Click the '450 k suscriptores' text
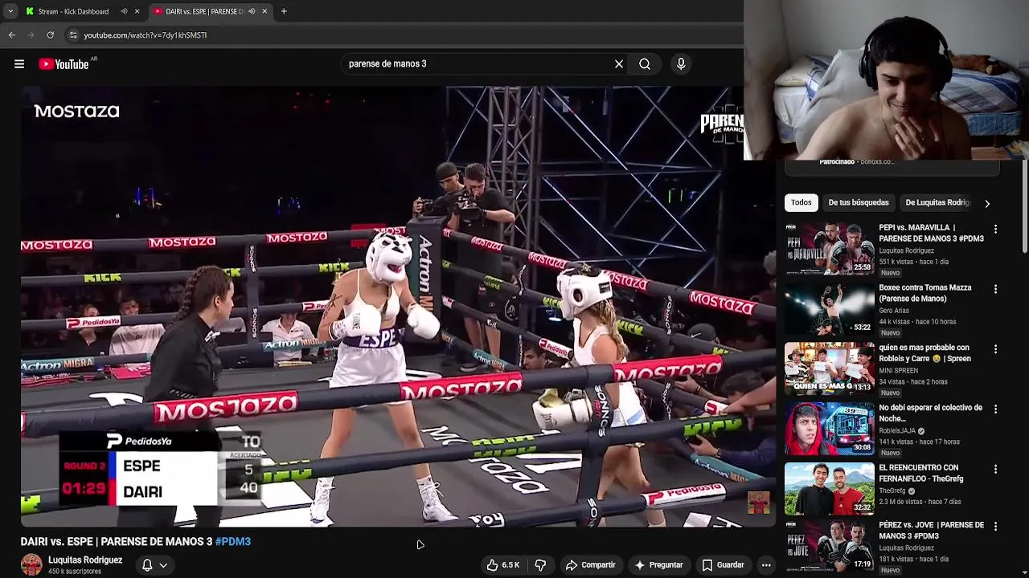1029x578 pixels. coord(75,572)
